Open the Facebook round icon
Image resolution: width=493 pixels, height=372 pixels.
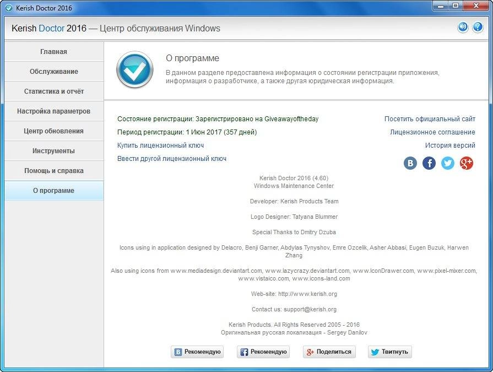click(x=429, y=163)
